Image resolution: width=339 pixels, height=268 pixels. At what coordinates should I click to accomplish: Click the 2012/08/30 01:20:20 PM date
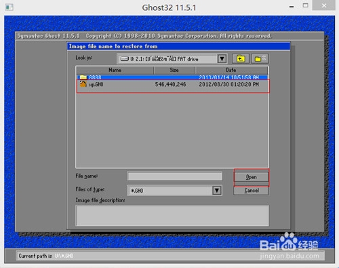(x=228, y=84)
